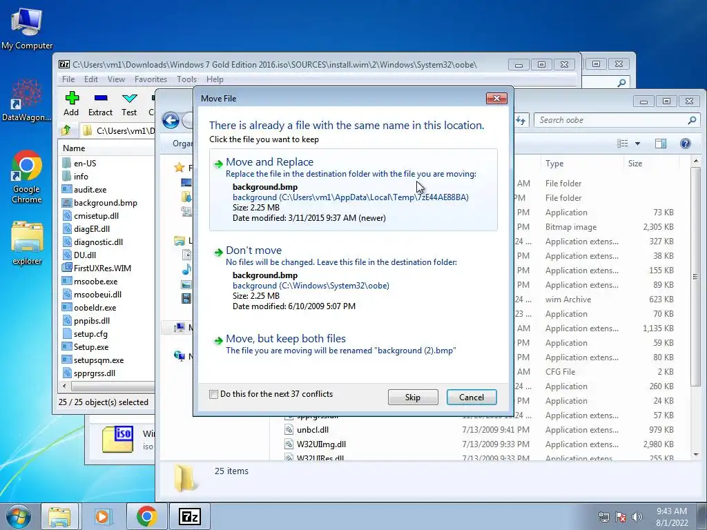707x530 pixels.
Task: Select background.bmp in 7-Zip list
Action: (x=106, y=203)
